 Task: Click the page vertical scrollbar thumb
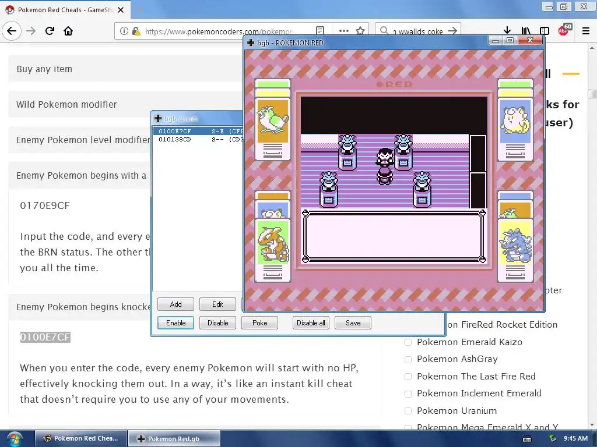pyautogui.click(x=592, y=94)
